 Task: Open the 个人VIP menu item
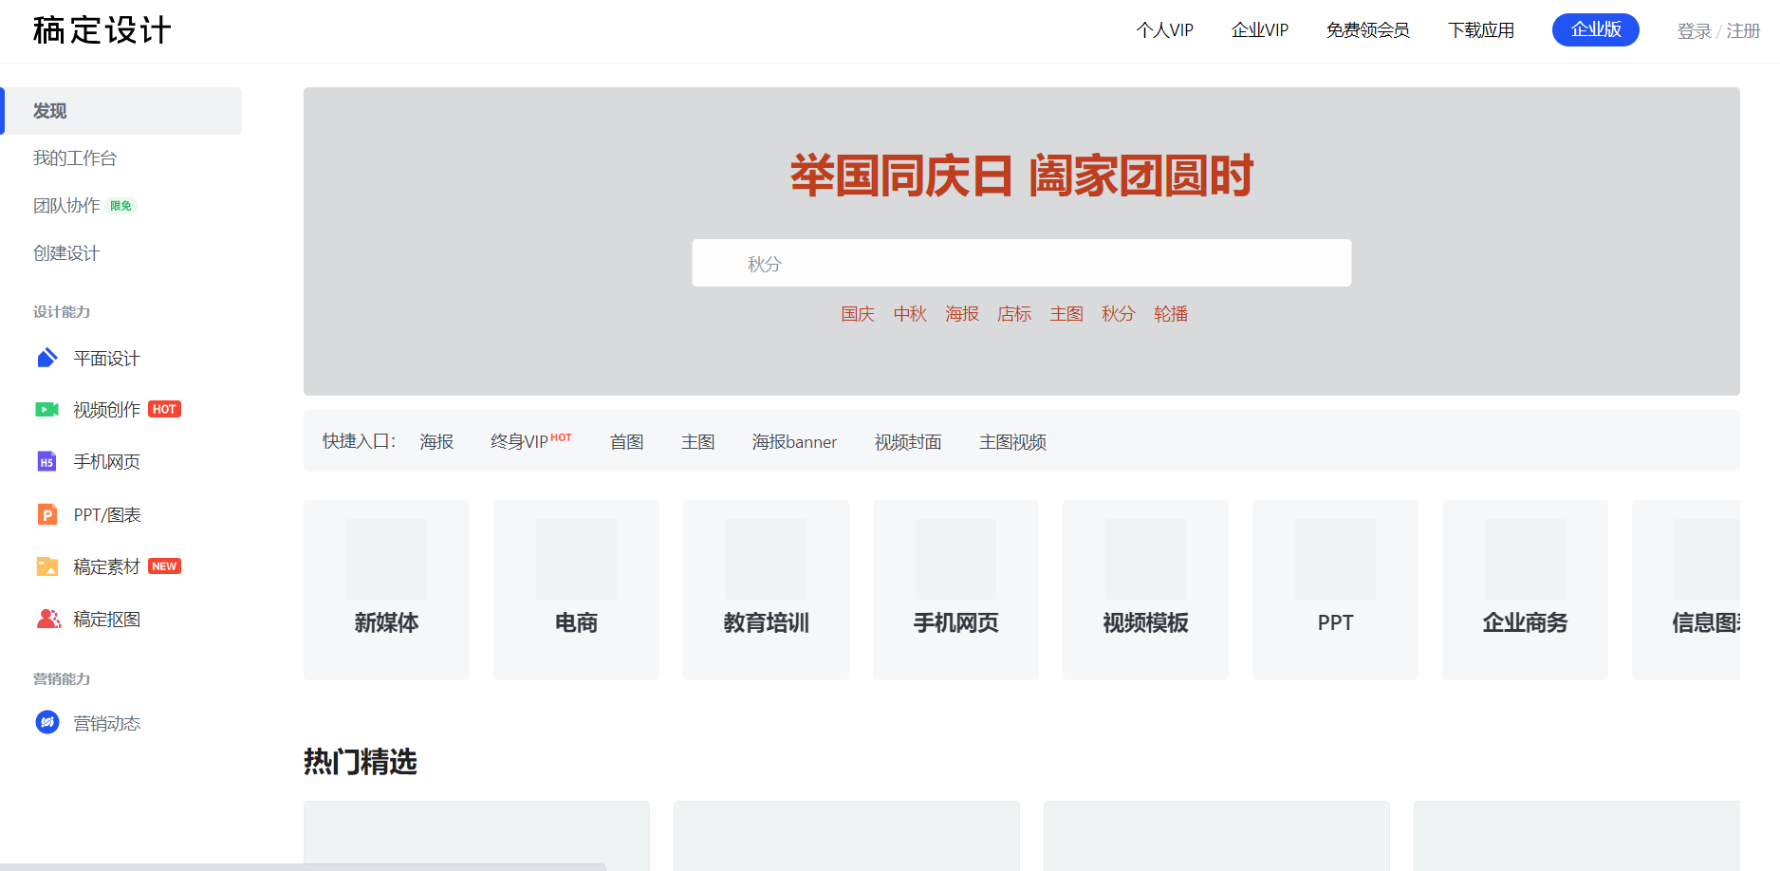click(1164, 30)
